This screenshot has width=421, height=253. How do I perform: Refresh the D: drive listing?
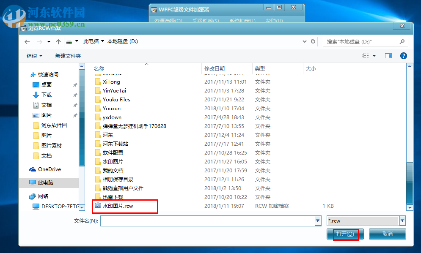coord(313,41)
